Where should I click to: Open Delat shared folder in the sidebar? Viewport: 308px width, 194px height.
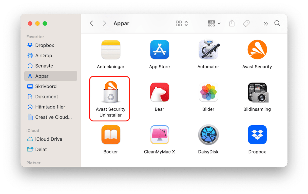coord(51,149)
